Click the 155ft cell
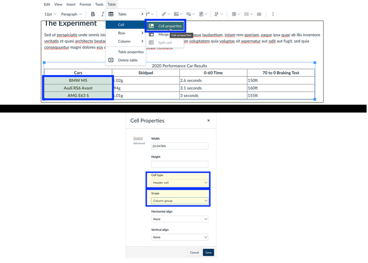The height and width of the screenshot is (263, 368). [x=281, y=96]
